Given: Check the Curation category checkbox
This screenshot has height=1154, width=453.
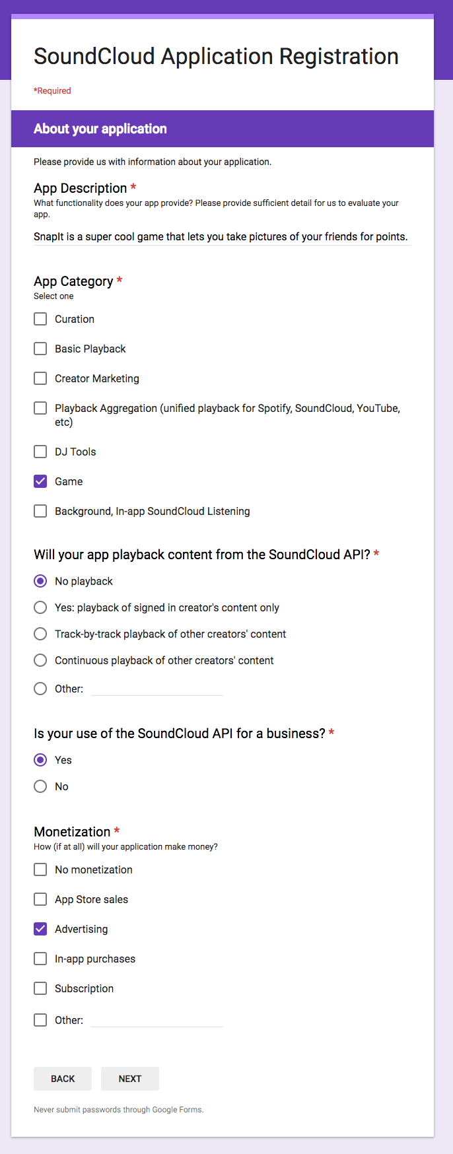Looking at the screenshot, I should click(40, 319).
